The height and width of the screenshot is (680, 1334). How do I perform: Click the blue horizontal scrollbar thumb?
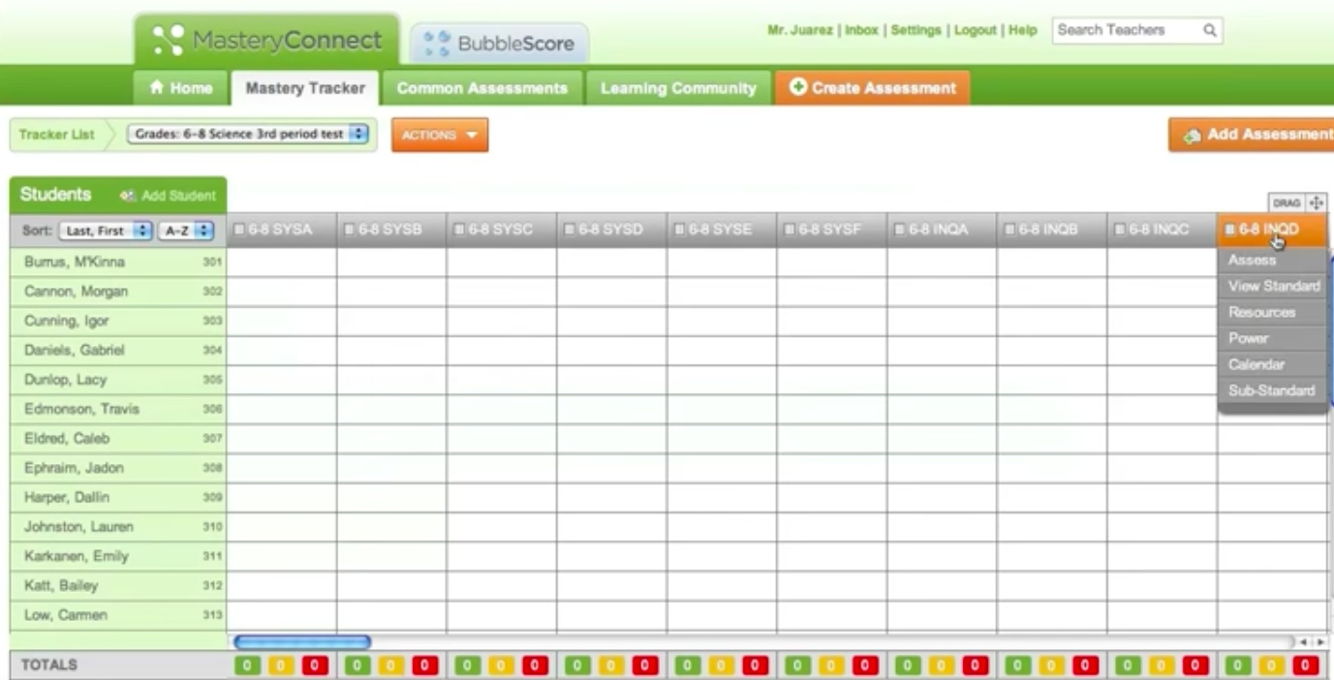(302, 642)
